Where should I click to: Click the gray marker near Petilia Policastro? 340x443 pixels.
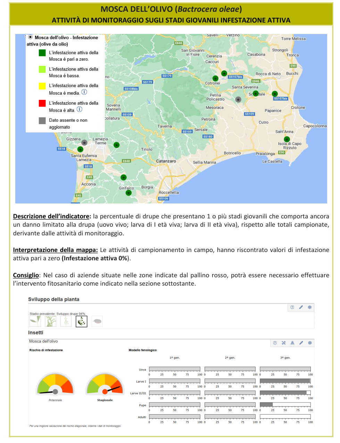(238, 99)
